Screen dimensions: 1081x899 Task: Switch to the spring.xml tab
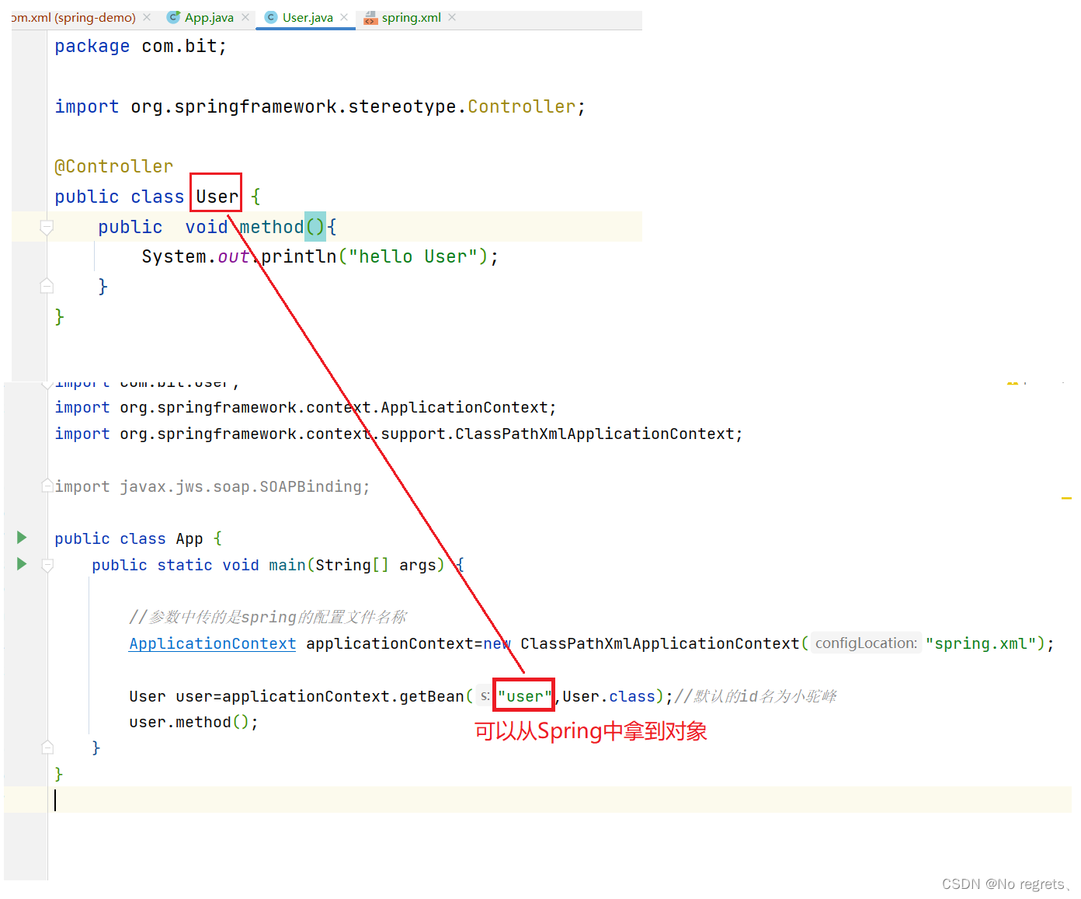(411, 17)
